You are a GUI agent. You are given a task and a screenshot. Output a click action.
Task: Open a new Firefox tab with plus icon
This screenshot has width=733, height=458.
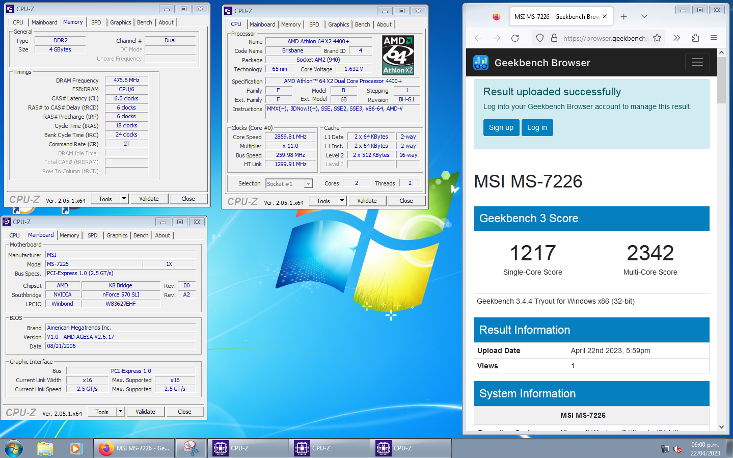pyautogui.click(x=623, y=16)
